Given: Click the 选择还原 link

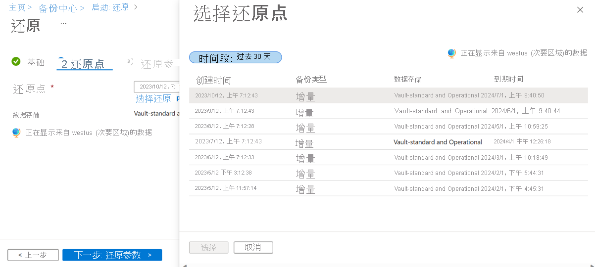Looking at the screenshot, I should 153,99.
